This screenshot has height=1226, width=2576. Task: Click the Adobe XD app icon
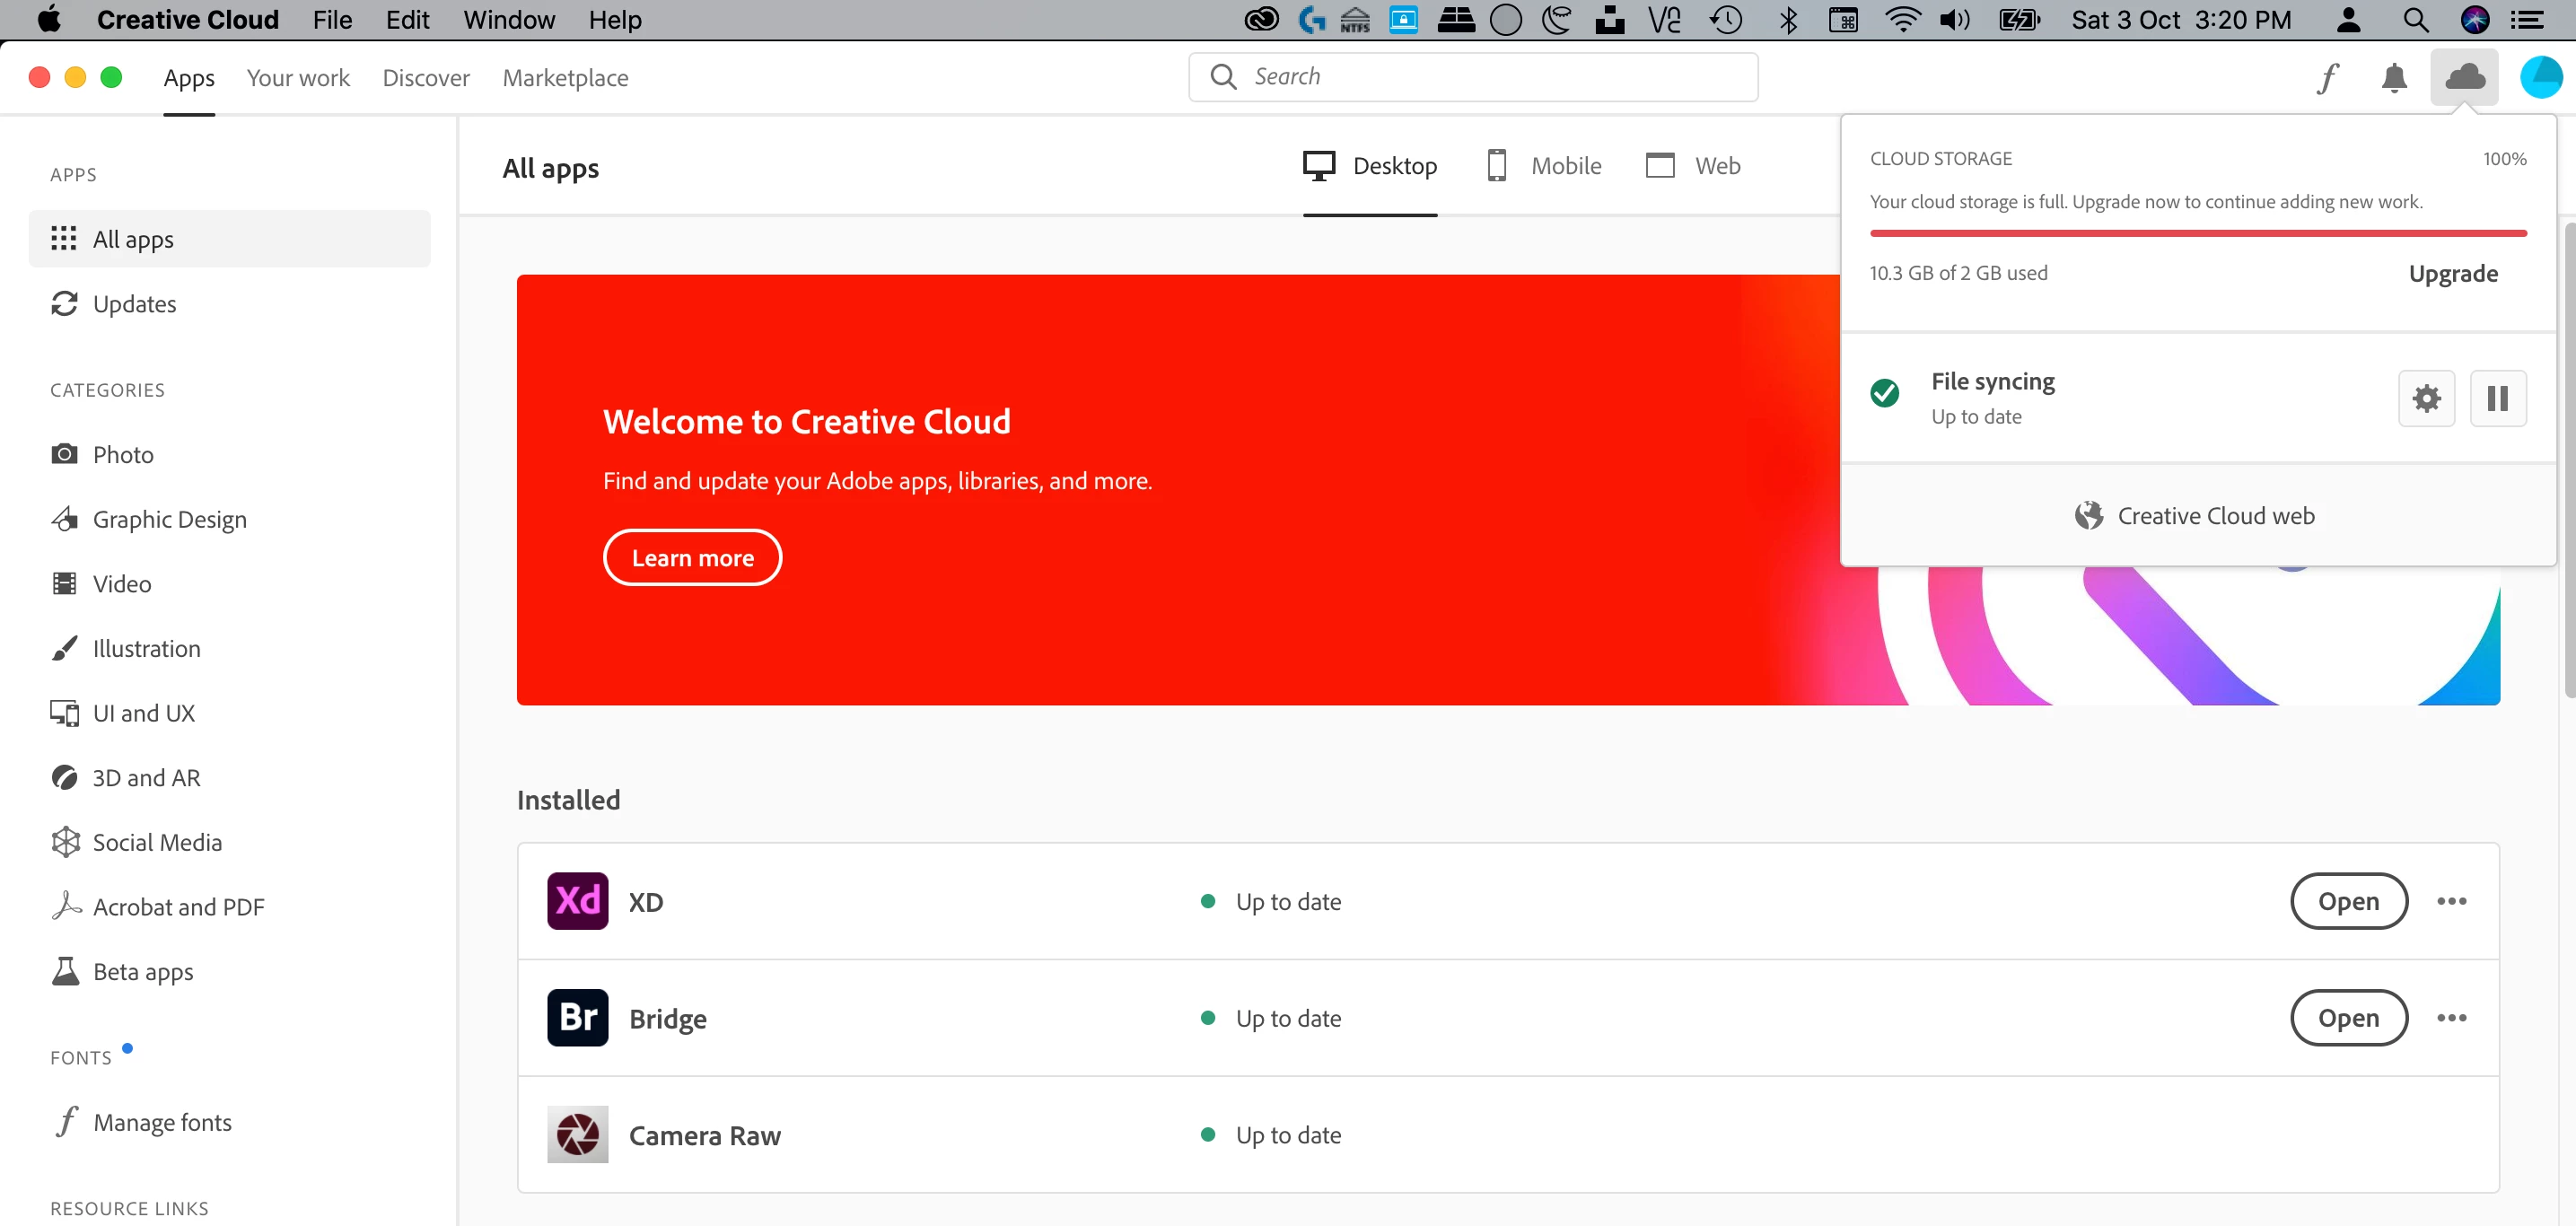577,901
